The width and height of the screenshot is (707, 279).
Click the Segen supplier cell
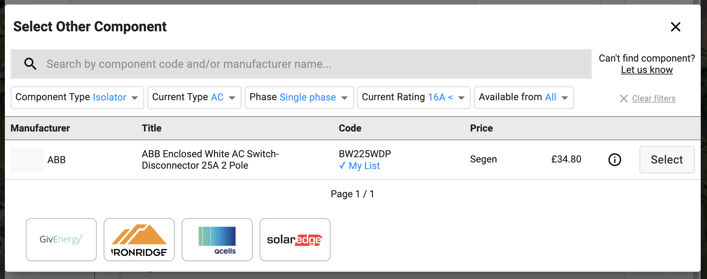coord(483,159)
